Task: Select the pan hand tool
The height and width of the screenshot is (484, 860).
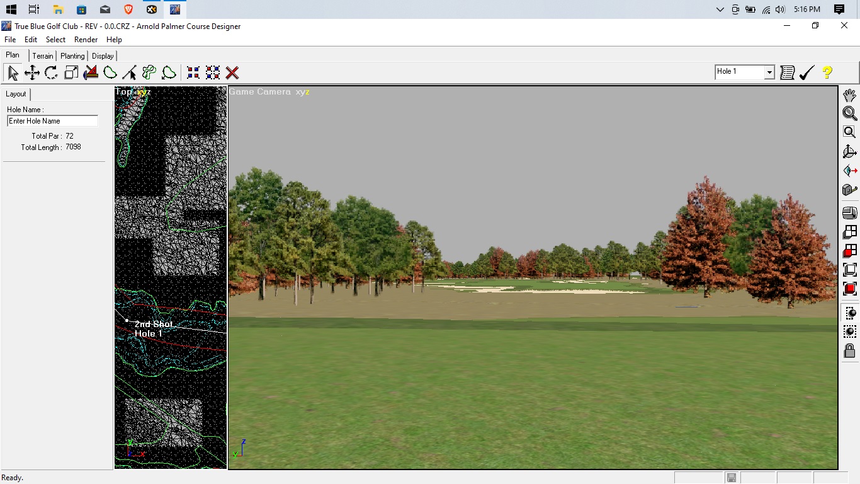Action: [x=849, y=95]
